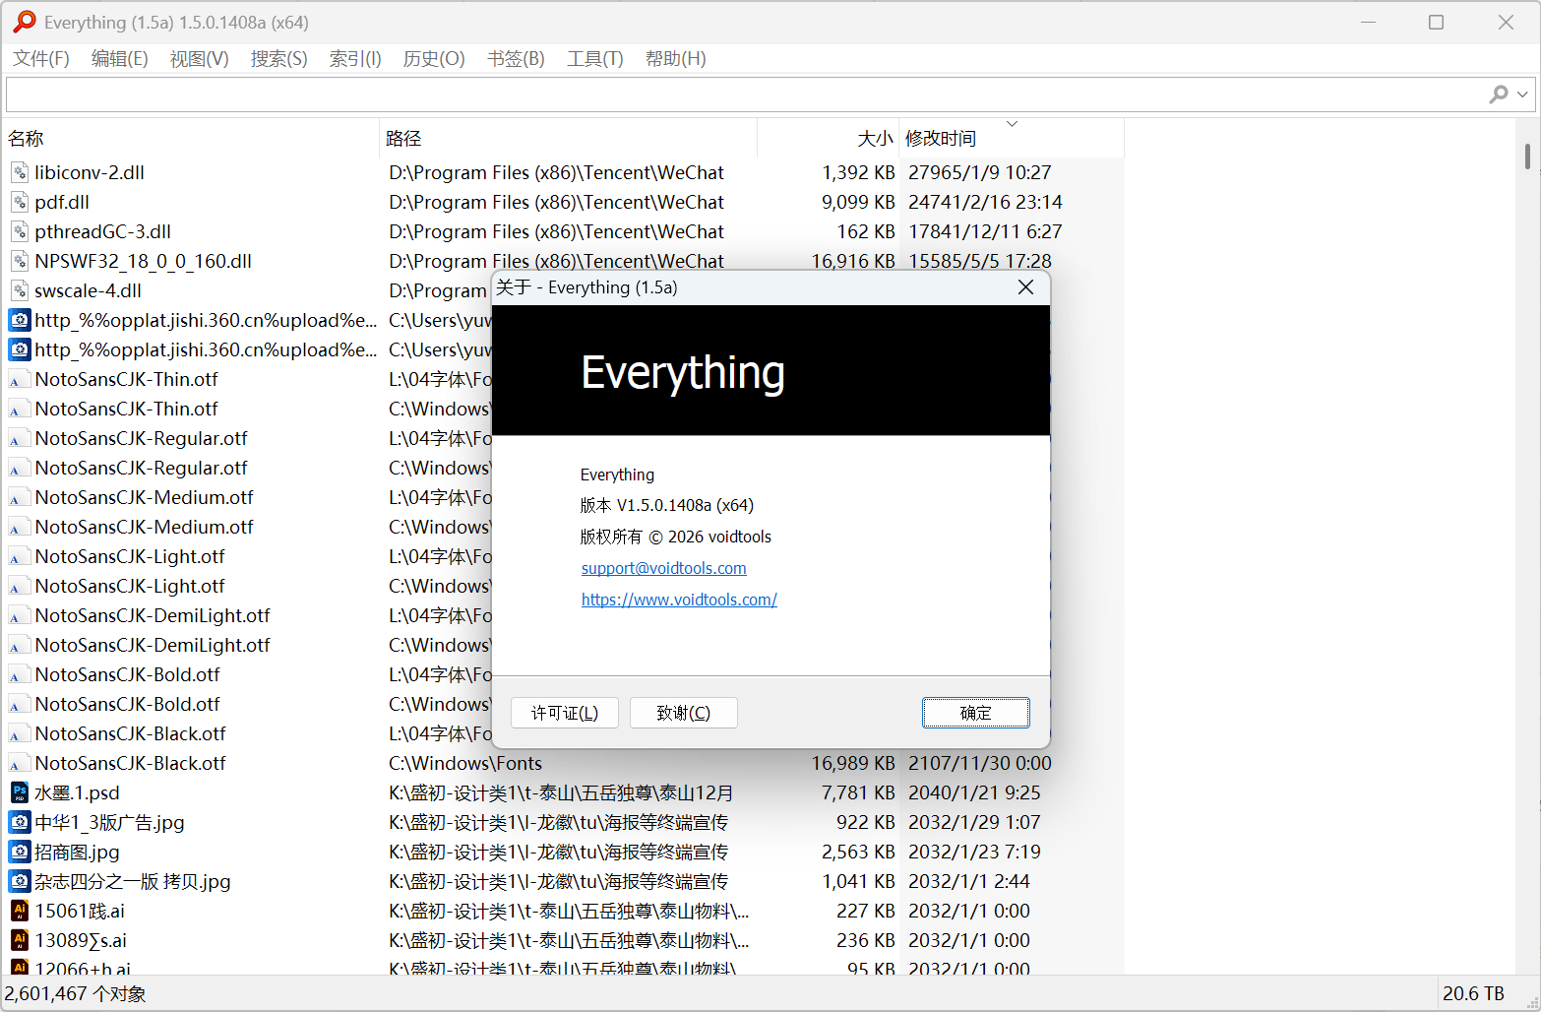This screenshot has width=1541, height=1012.
Task: Open the 搜索(S) menu
Action: point(279,59)
